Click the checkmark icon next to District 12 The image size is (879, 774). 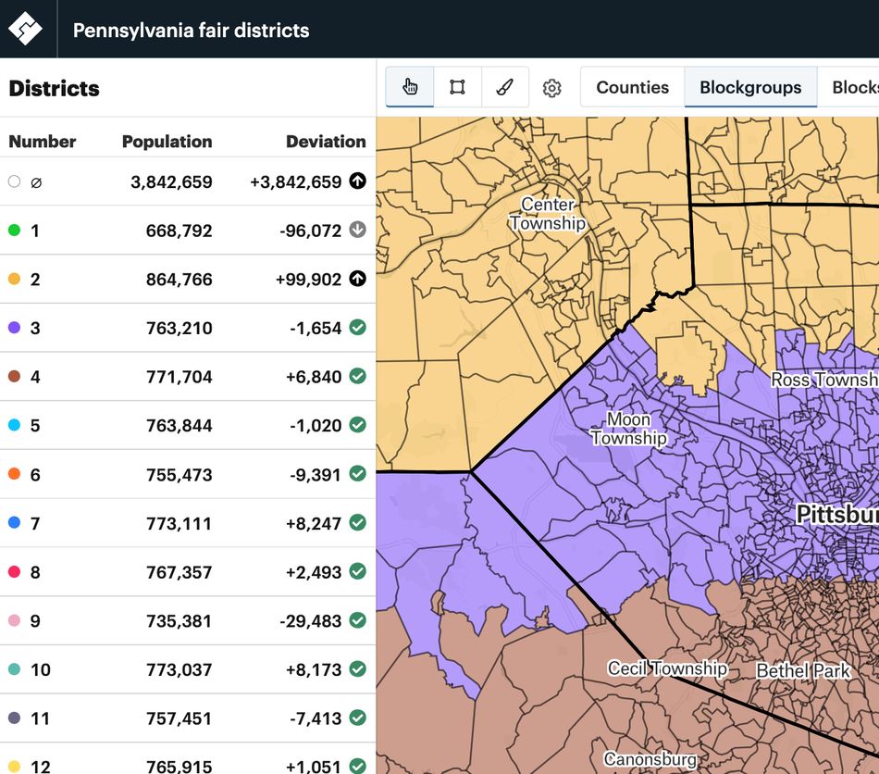[357, 767]
